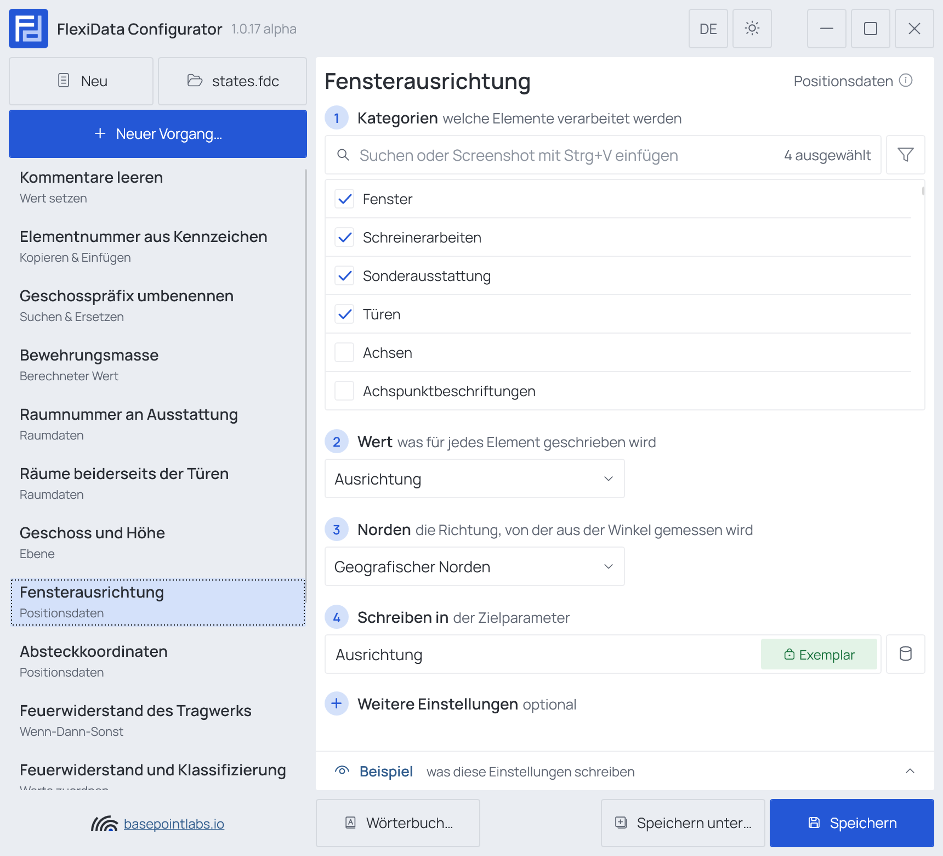Screen dimensions: 943x856
Task: Enable the Achsen checkbox
Action: 344,352
